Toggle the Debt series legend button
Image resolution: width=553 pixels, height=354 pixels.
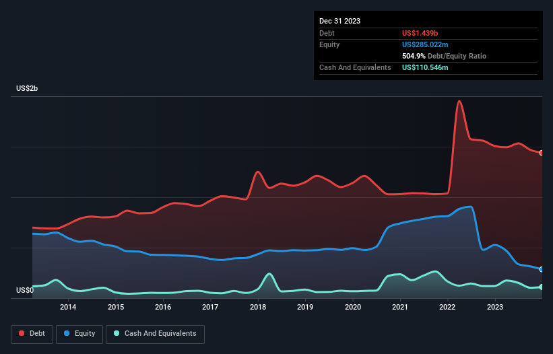[x=32, y=334]
